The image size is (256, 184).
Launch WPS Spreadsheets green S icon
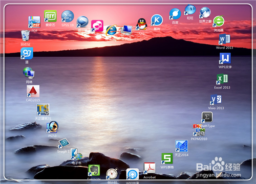[167, 158]
